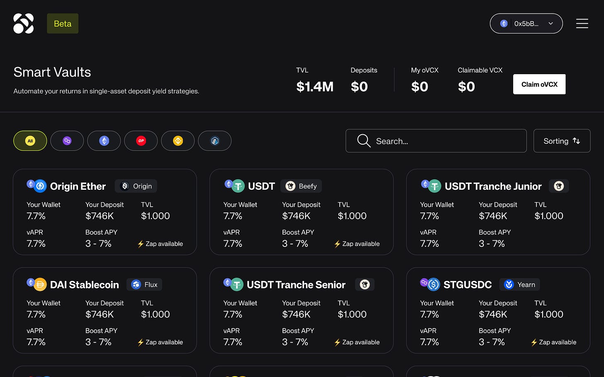The image size is (604, 377).
Task: Click Zap available on USDT Tranche Senior
Action: click(357, 343)
